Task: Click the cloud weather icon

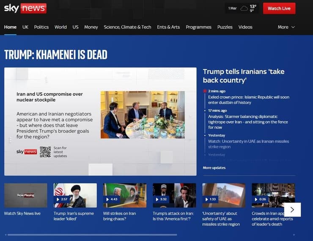Action: [244, 8]
